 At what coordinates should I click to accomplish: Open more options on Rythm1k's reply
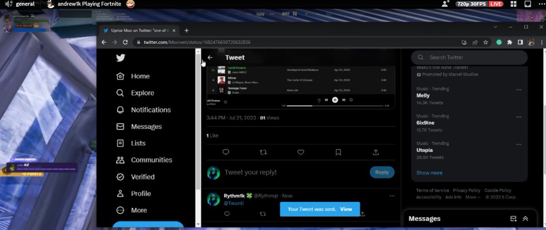392,196
